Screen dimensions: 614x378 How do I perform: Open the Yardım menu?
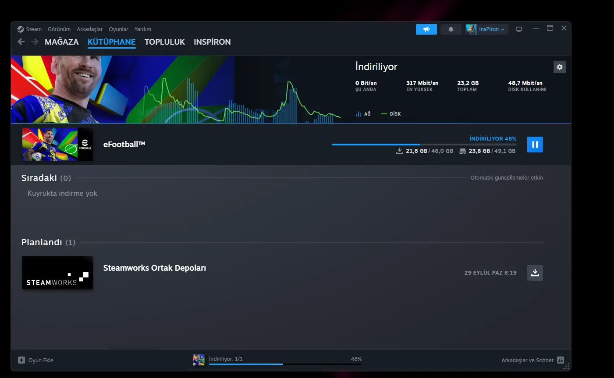(x=143, y=29)
